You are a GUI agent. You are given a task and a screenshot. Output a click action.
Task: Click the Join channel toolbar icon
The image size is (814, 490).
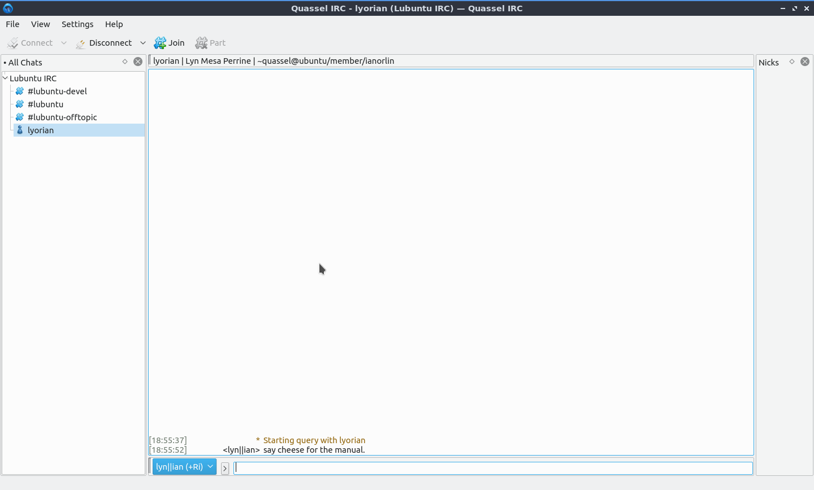click(x=161, y=43)
